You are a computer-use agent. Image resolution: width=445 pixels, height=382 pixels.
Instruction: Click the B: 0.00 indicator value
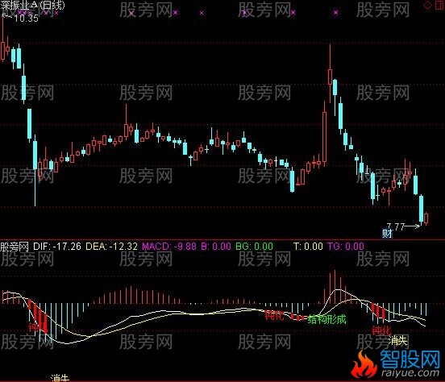(216, 247)
